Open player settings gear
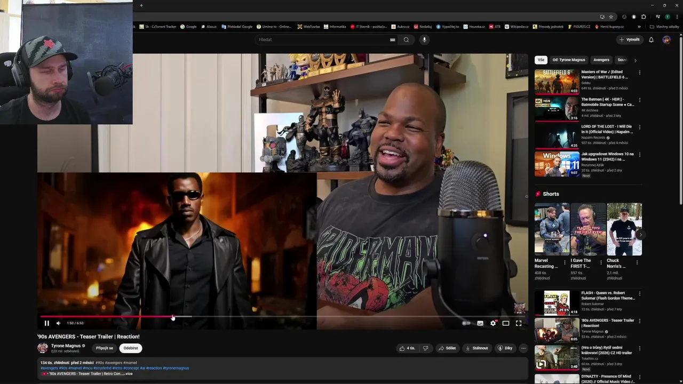The image size is (683, 384). (493, 323)
